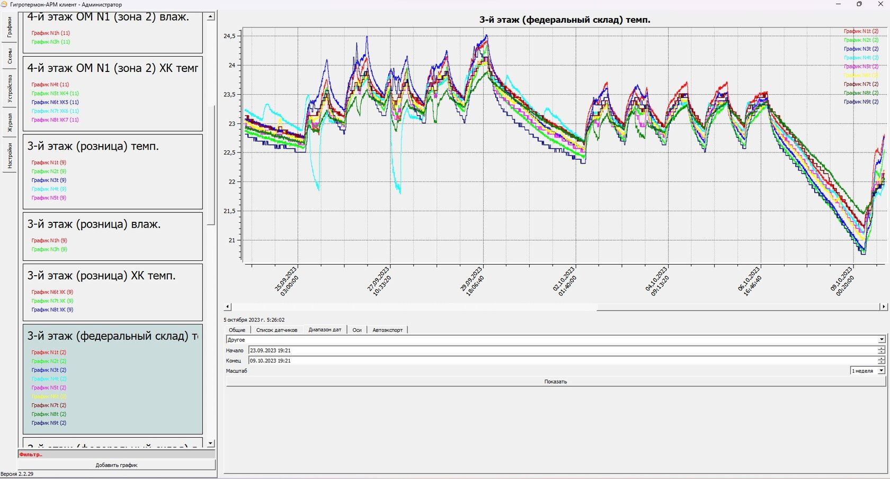This screenshot has width=890, height=479.
Task: Select the Общие tab
Action: (237, 330)
